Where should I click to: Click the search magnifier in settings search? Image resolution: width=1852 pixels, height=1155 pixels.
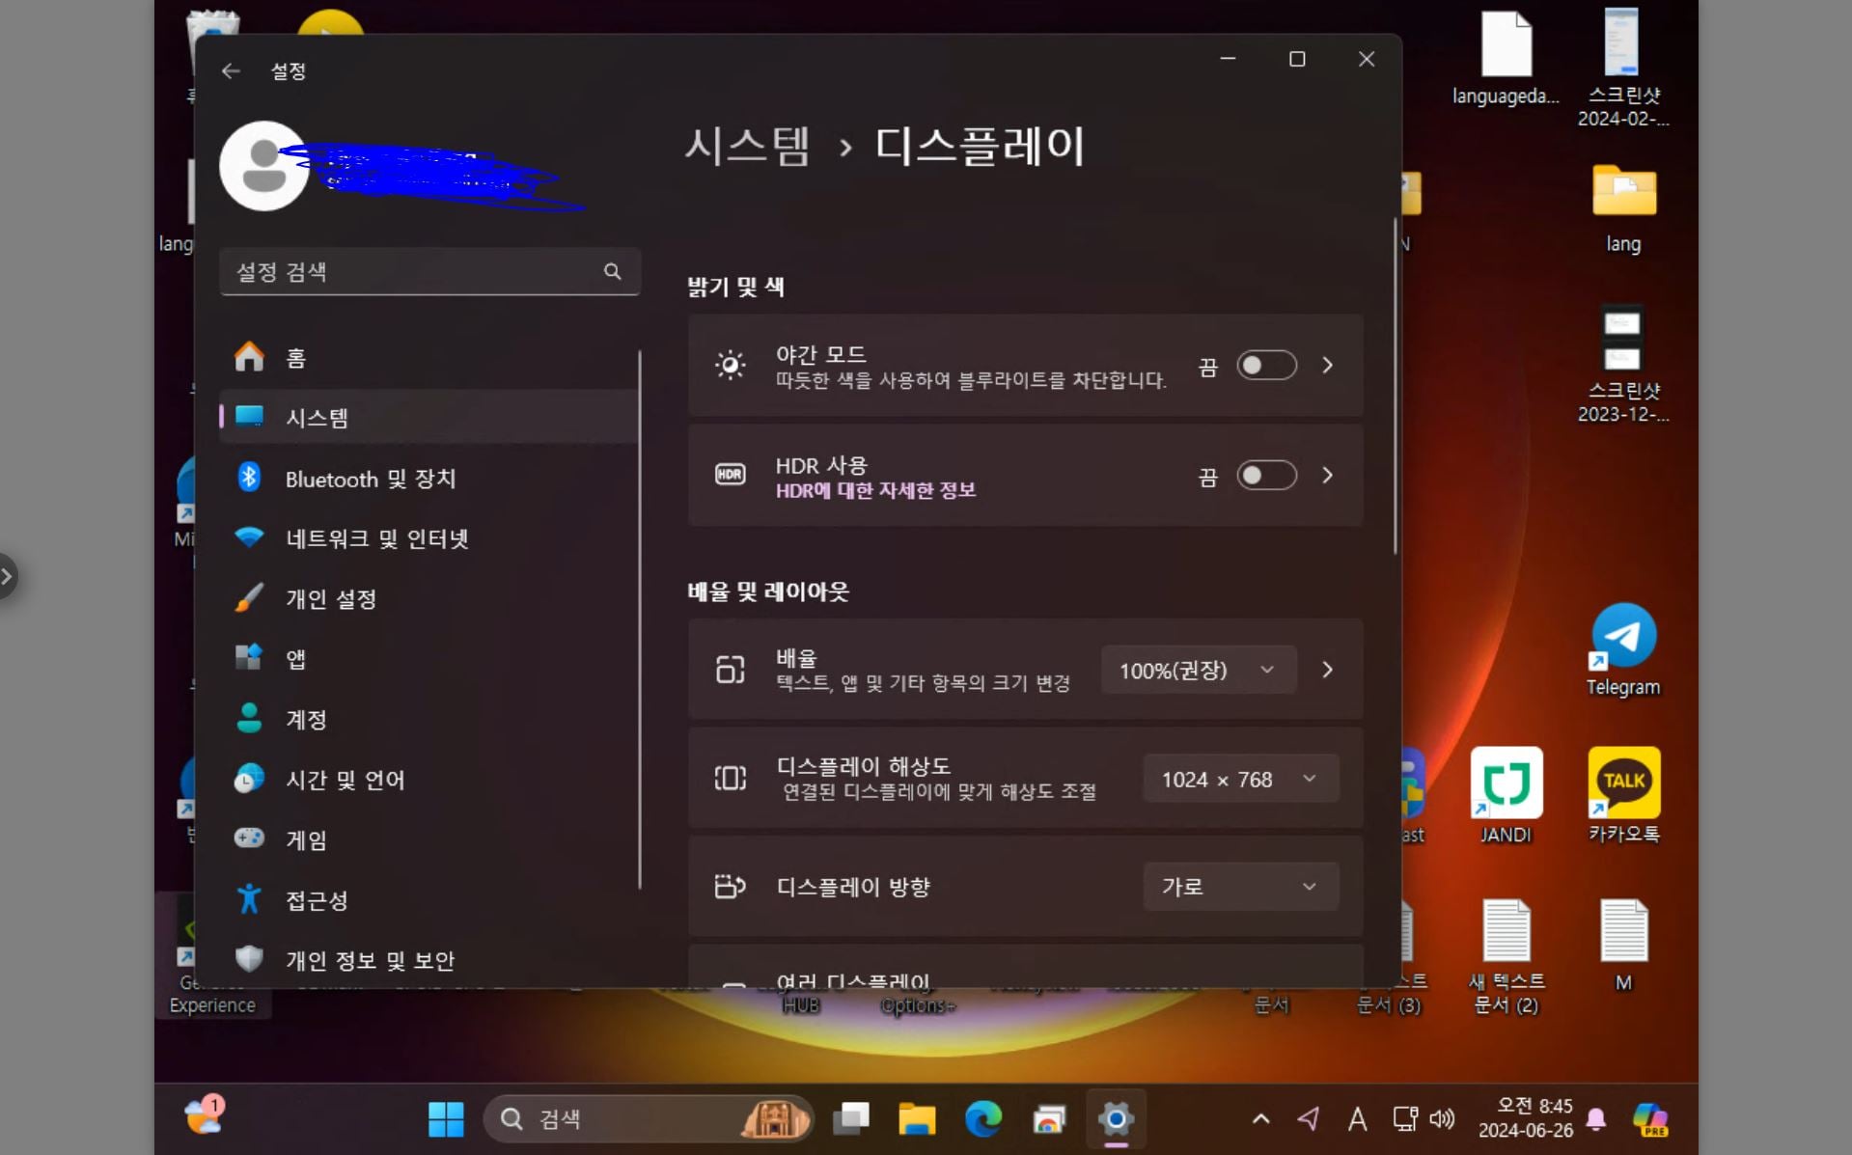click(612, 271)
